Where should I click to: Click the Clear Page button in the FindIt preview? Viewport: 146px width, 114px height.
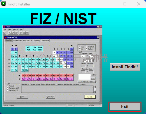tap(51, 97)
